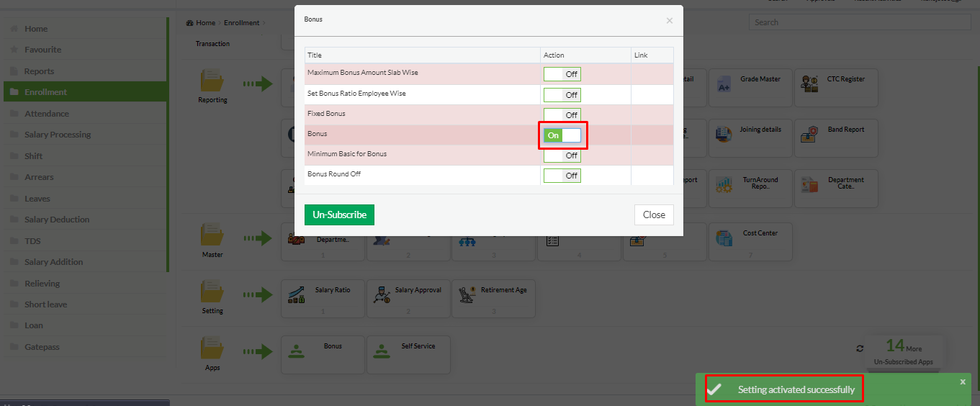
Task: Click the Departme.. master tile
Action: point(323,241)
